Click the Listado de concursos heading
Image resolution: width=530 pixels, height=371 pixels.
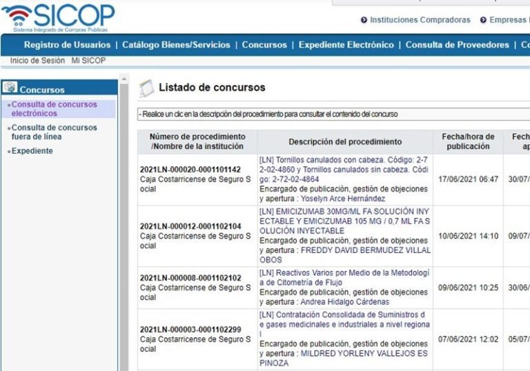212,88
